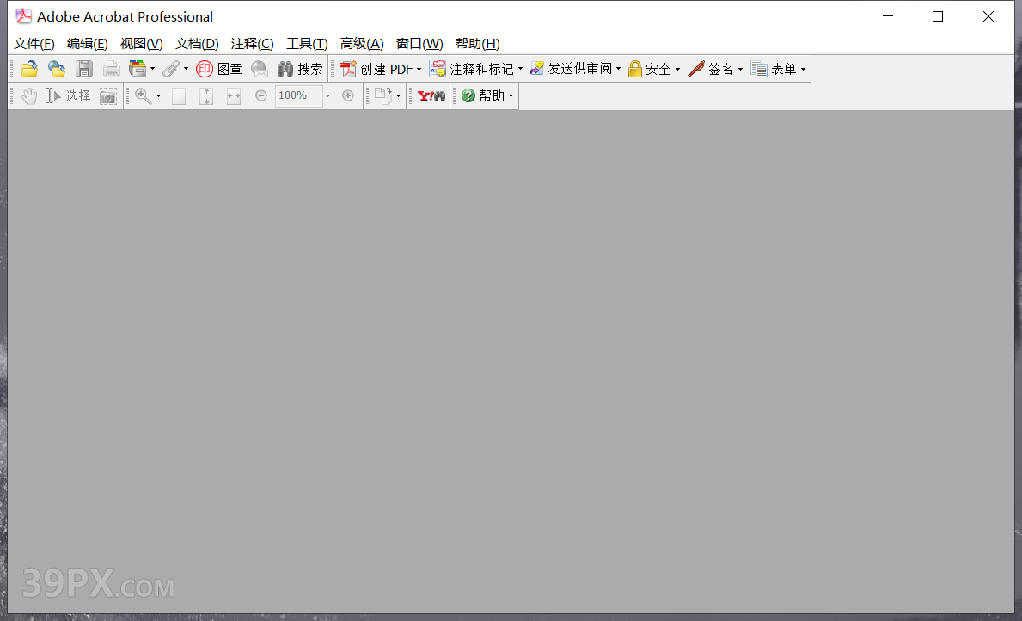
Task: Select the Snapshot camera tool
Action: (108, 95)
